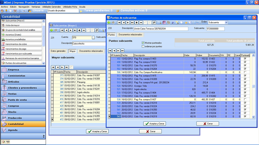Jump to first row in Mayor subcuenta grid navigator
The height and width of the screenshot is (145, 259).
[x=53, y=67]
